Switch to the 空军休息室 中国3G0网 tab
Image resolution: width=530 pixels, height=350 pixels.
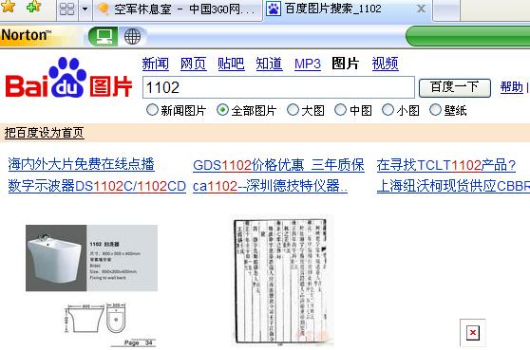point(177,9)
